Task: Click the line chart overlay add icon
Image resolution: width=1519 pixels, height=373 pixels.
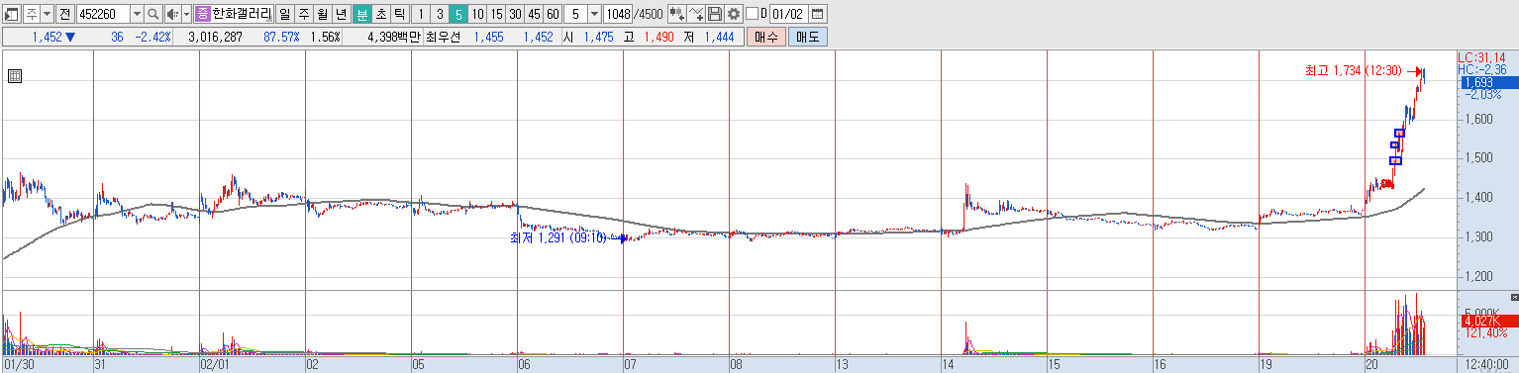Action: [696, 14]
